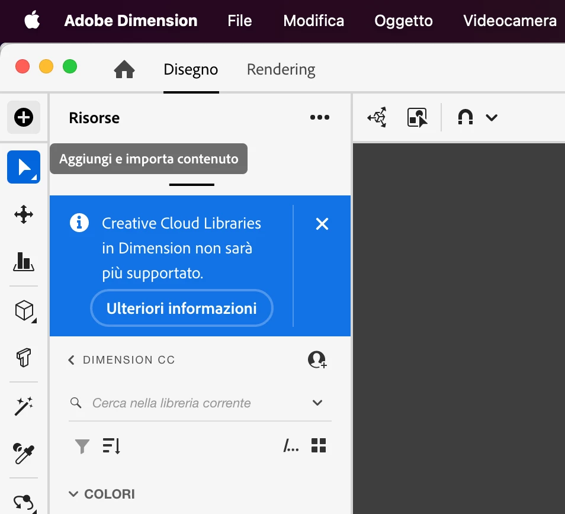Click the align and distribute toolbar icon

pyautogui.click(x=377, y=117)
